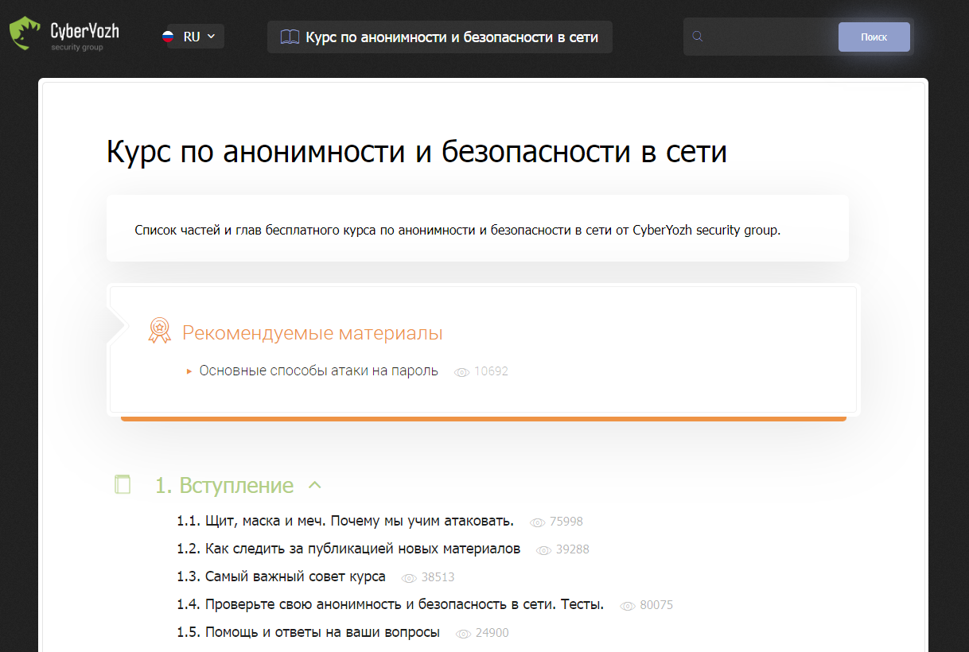Open chapter 1.1 Щит, маска и меч

345,522
